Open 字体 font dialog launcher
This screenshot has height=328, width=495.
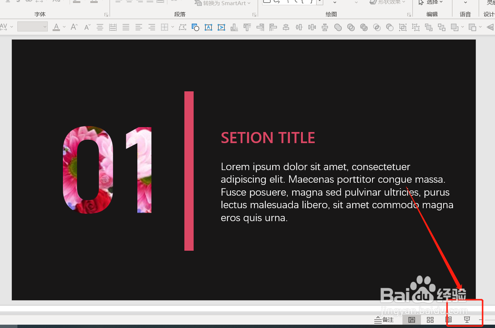point(106,15)
